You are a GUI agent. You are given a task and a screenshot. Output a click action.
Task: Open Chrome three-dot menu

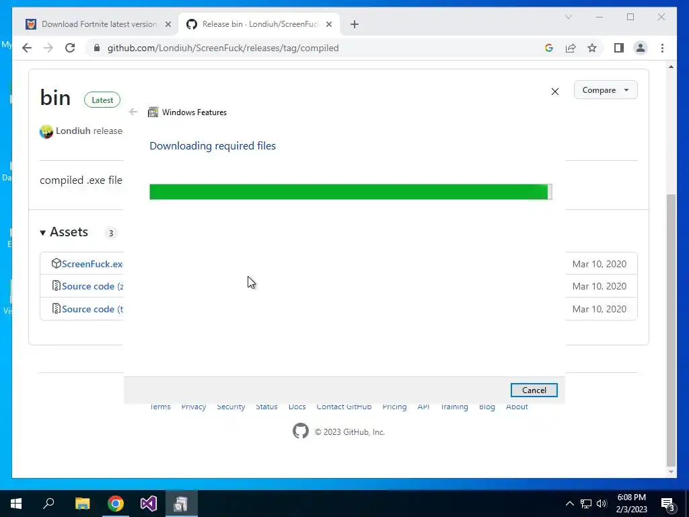[x=662, y=48]
